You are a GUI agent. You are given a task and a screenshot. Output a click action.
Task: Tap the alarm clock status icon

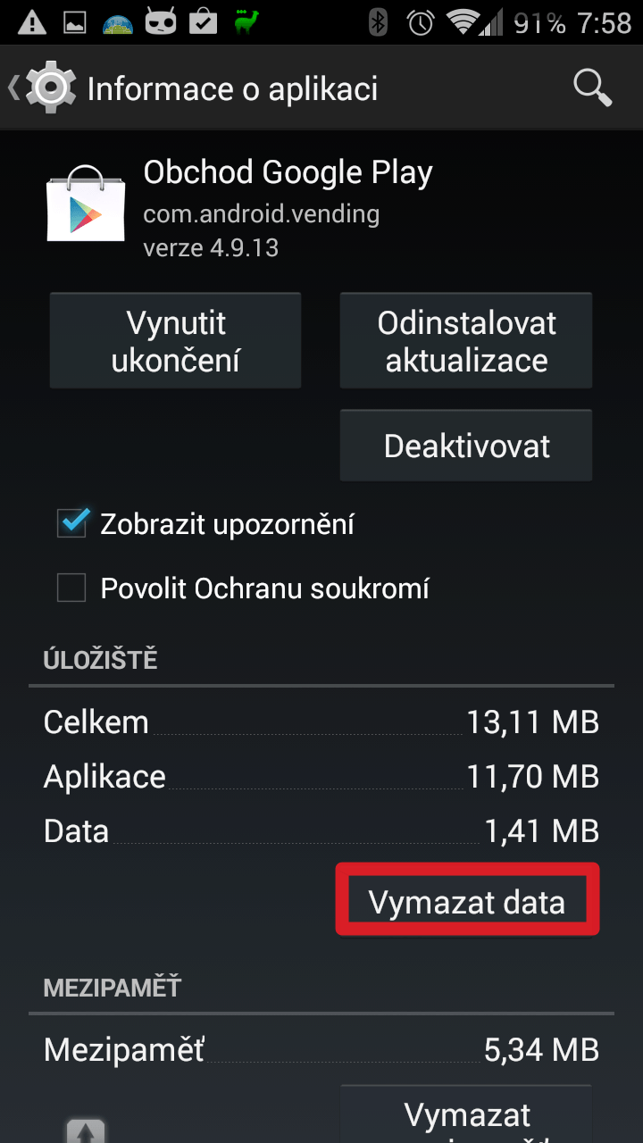pos(421,22)
